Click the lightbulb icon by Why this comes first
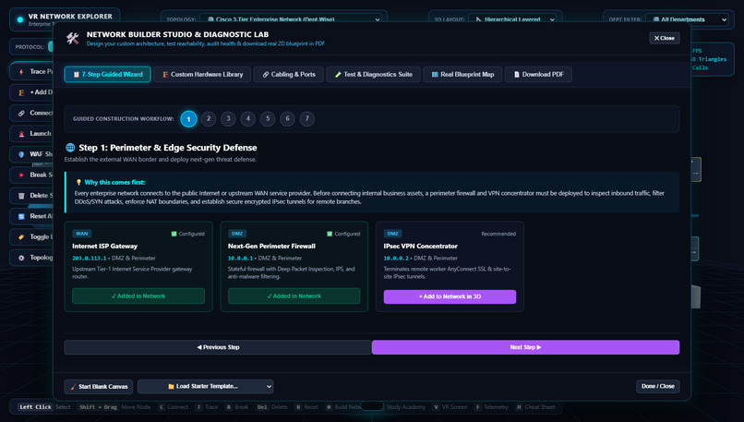The width and height of the screenshot is (744, 422). tap(78, 182)
